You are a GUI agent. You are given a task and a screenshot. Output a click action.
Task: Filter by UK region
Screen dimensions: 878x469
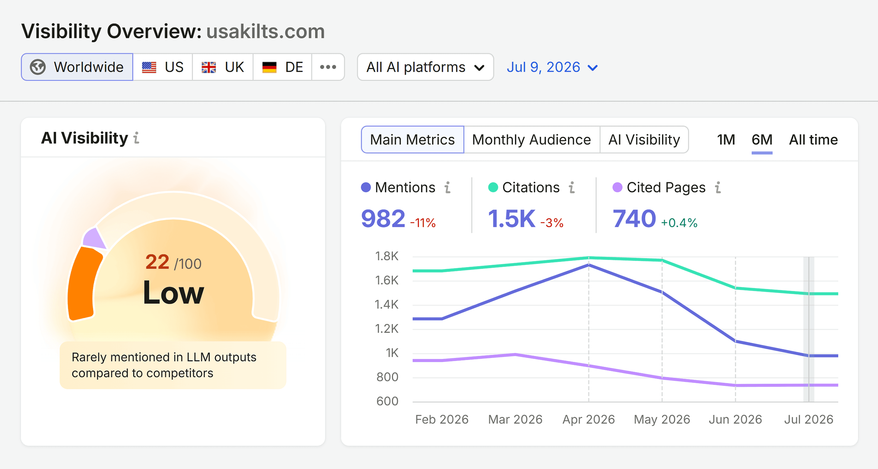tap(223, 67)
